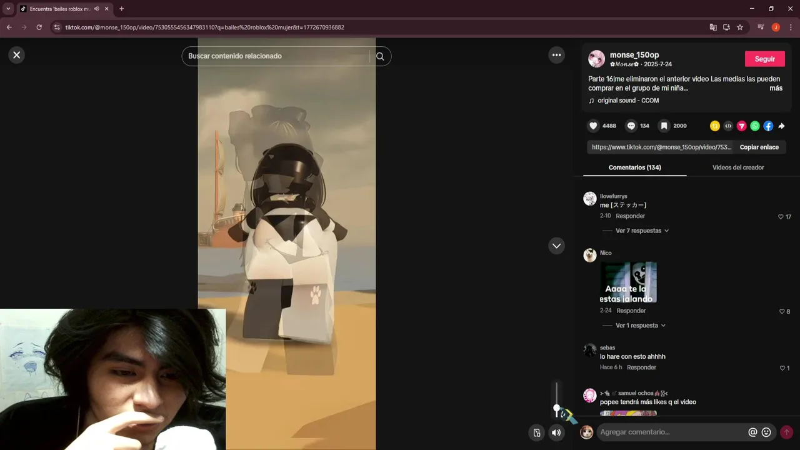Like llovefurrys comment heart
Screen dimensions: 800x450
pos(781,217)
